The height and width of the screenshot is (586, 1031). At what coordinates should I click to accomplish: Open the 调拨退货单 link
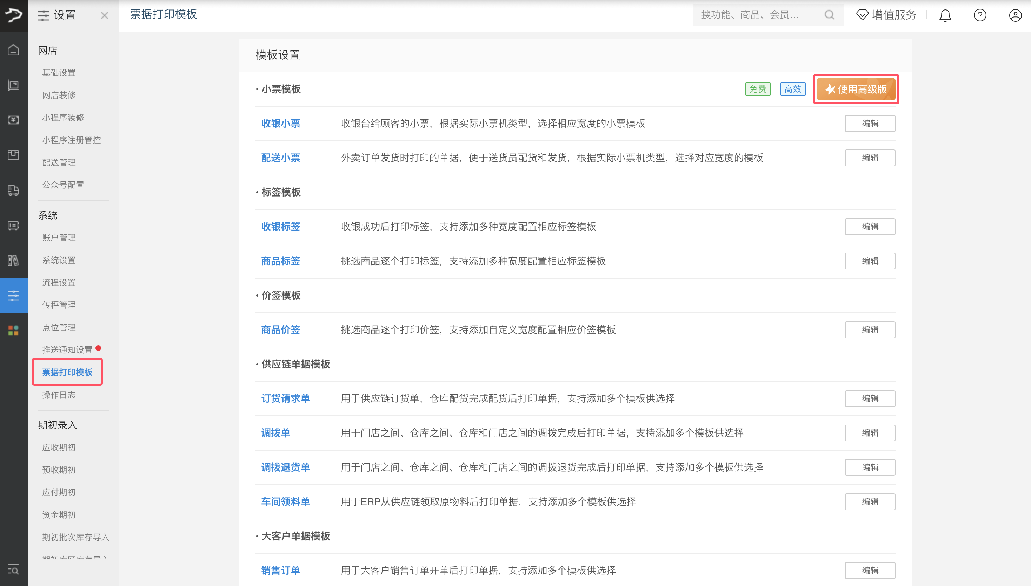click(x=285, y=467)
